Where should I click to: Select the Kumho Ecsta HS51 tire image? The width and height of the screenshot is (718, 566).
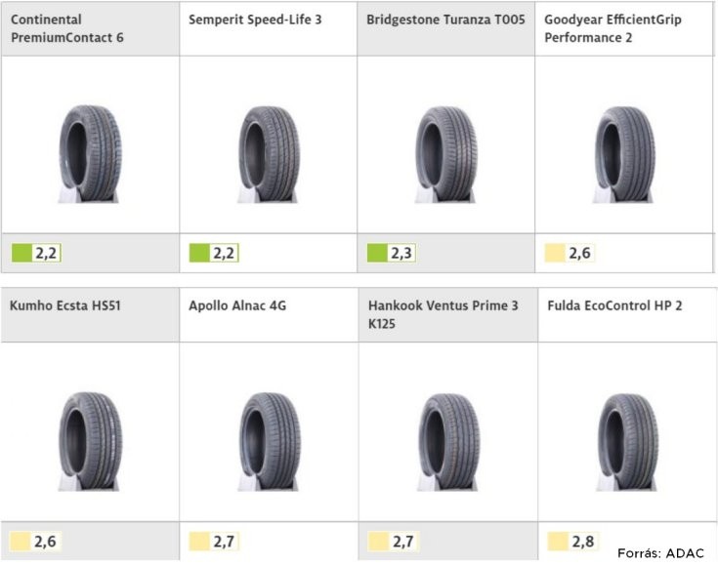pyautogui.click(x=90, y=441)
